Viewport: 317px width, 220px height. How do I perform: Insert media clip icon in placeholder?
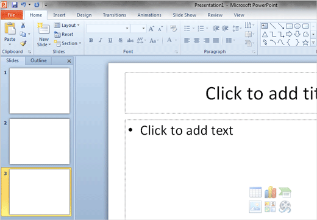tap(285, 207)
